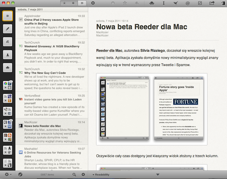The image size is (227, 179).
Task: Click MacKozer source name under headline
Action: click(x=102, y=32)
